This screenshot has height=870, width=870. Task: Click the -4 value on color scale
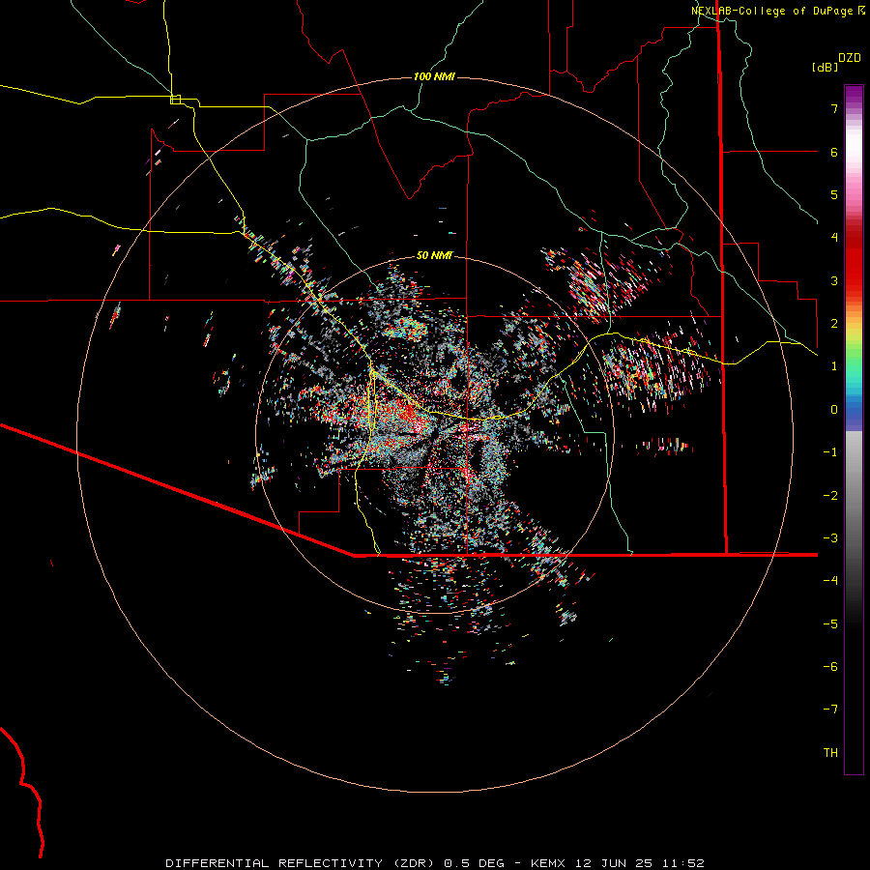pyautogui.click(x=830, y=581)
